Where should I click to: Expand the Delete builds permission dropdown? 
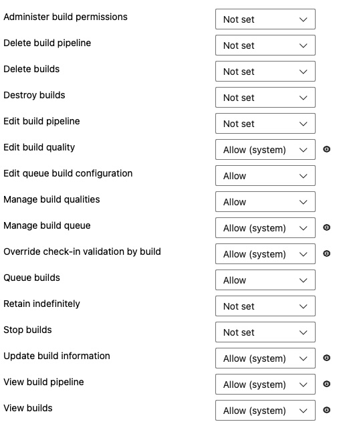click(265, 72)
